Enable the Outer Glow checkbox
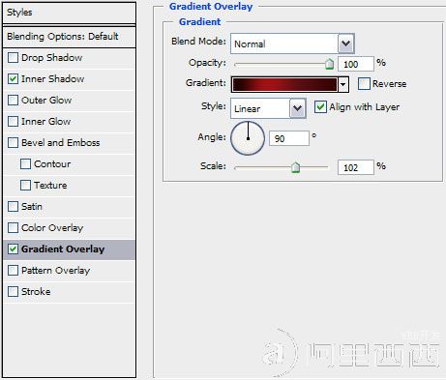The image size is (446, 380). pyautogui.click(x=13, y=101)
